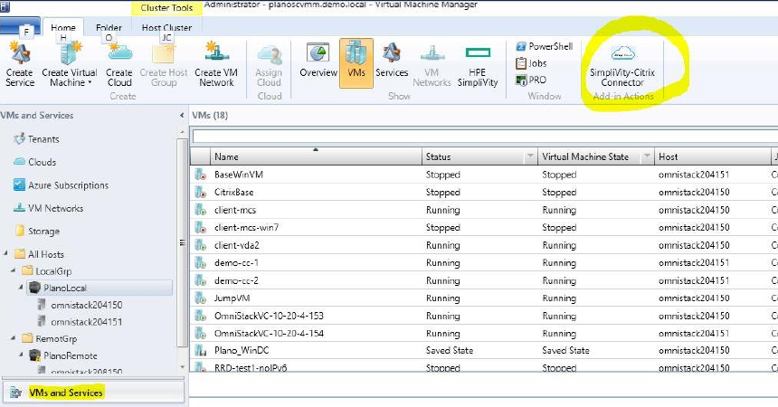Screen dimensions: 778x407
Task: Click the BaseWinVM stopped-state icon
Action: (x=201, y=175)
